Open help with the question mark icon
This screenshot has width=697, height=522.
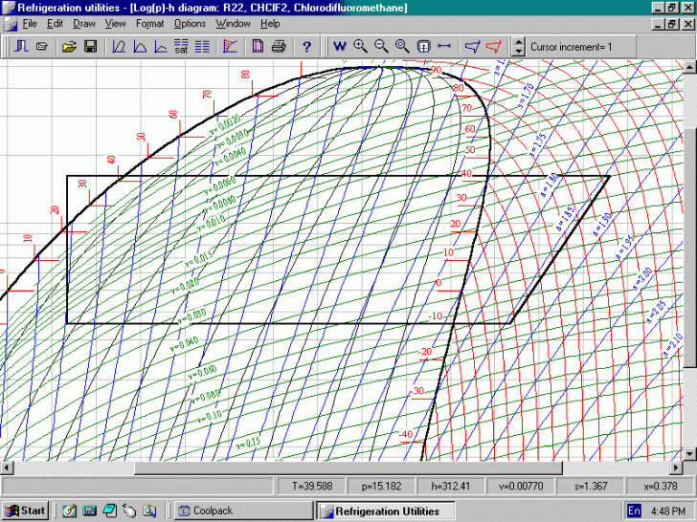[306, 46]
